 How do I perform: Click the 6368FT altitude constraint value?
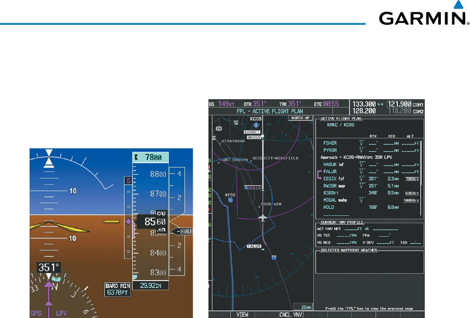pyautogui.click(x=412, y=193)
